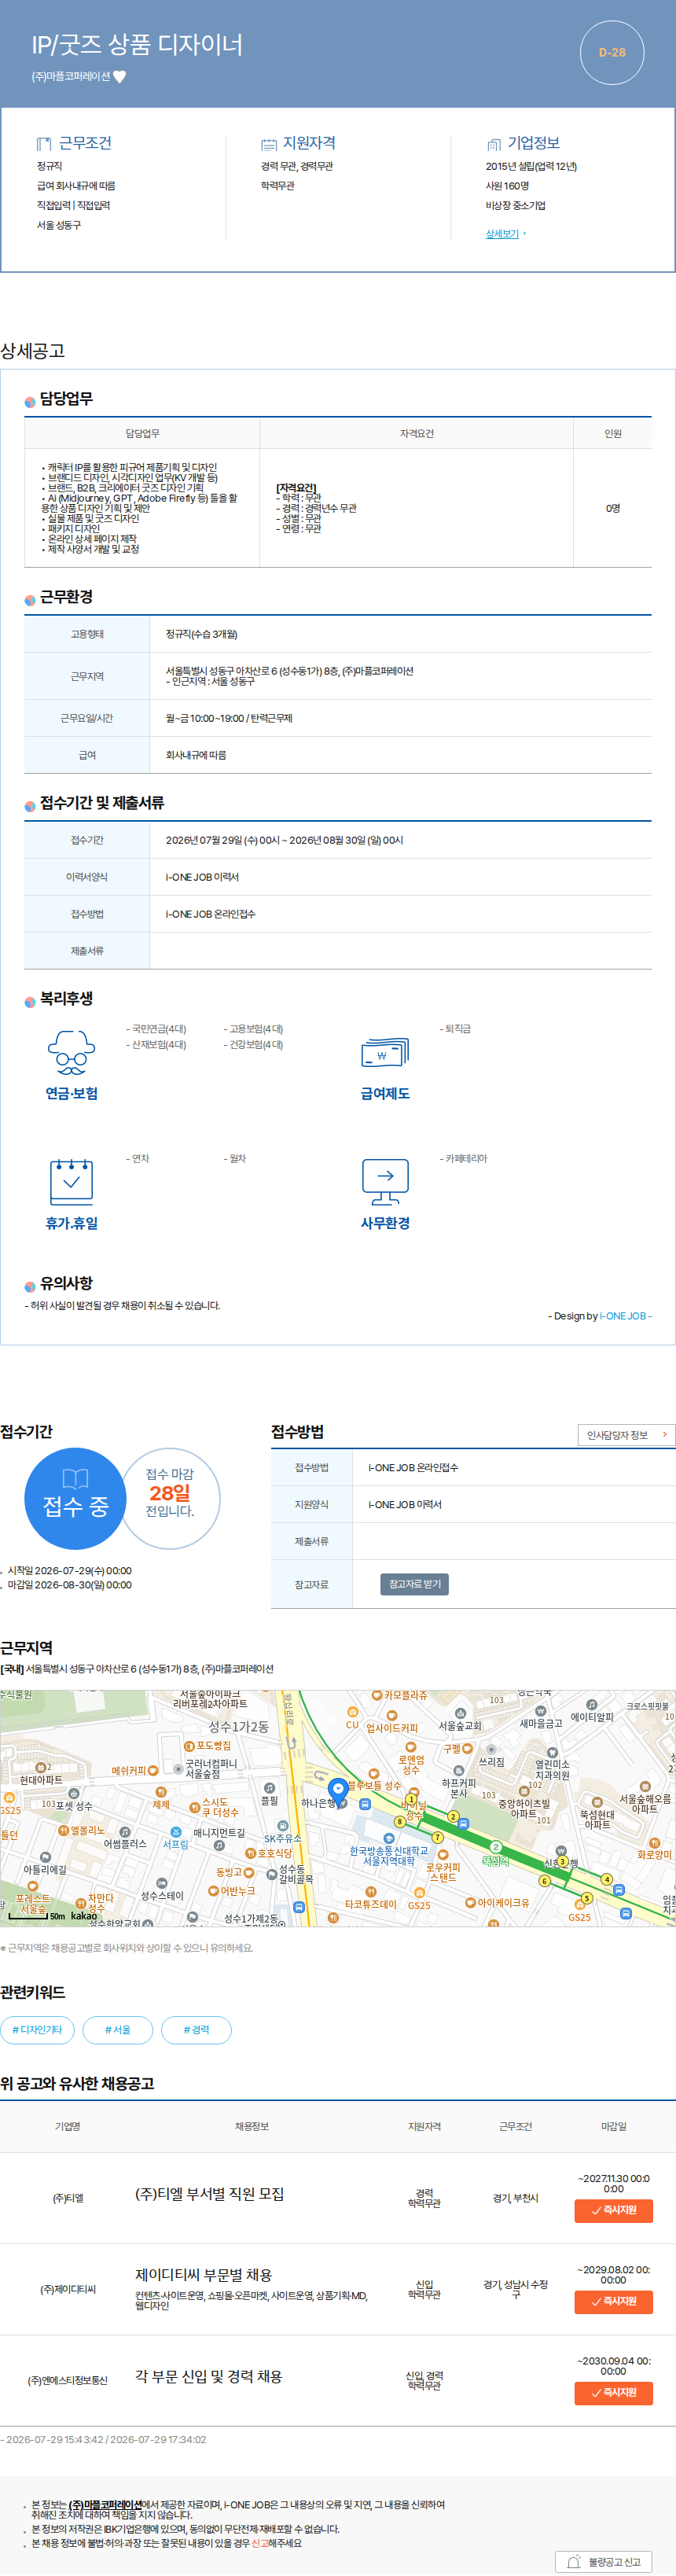This screenshot has width=676, height=2576.
Task: Click the 정규직(수습 3개월) employment type value
Action: (x=201, y=634)
